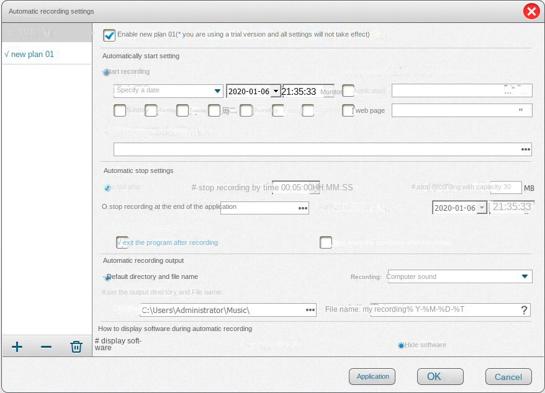Add a new recording plan
545x393 pixels.
click(x=17, y=346)
